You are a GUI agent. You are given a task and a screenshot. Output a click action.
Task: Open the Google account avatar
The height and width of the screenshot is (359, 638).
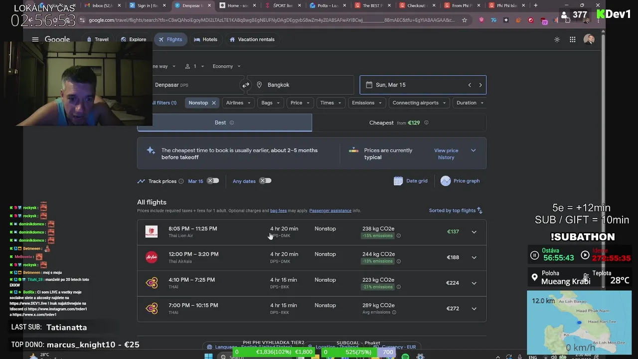589,39
